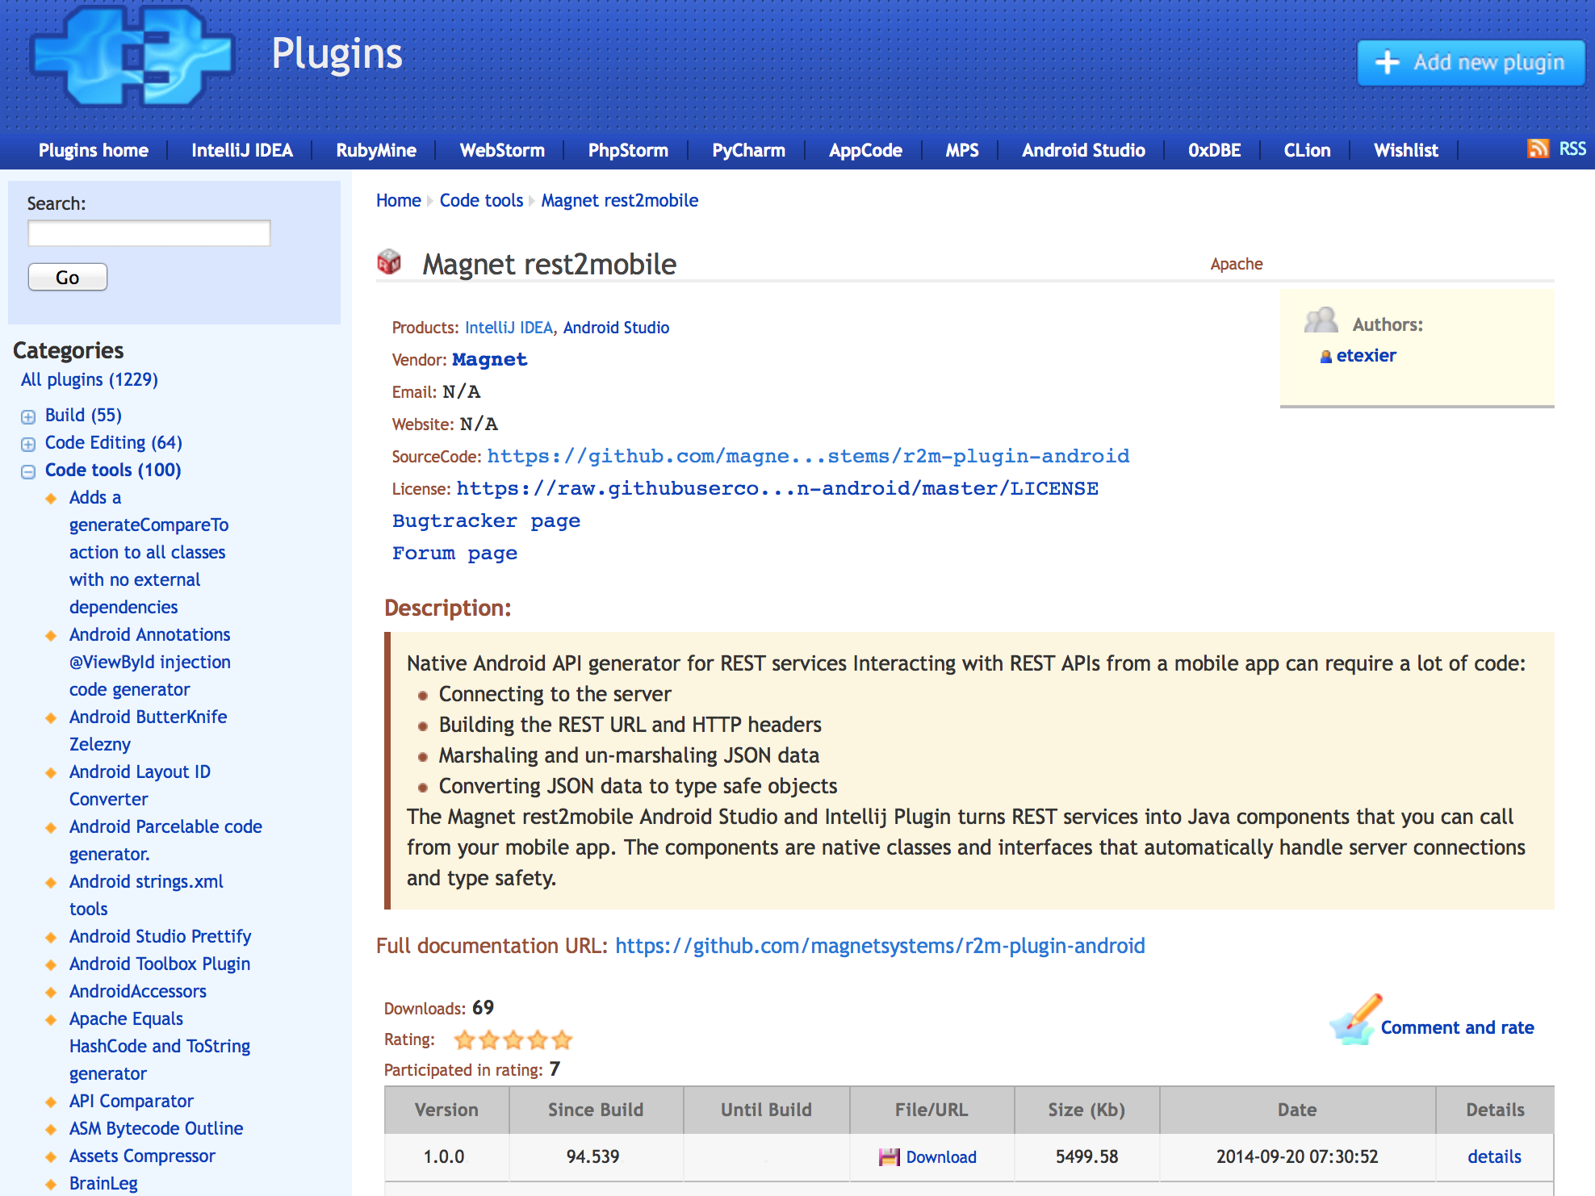
Task: Open Android Layout ID Converter link
Action: pos(140,785)
